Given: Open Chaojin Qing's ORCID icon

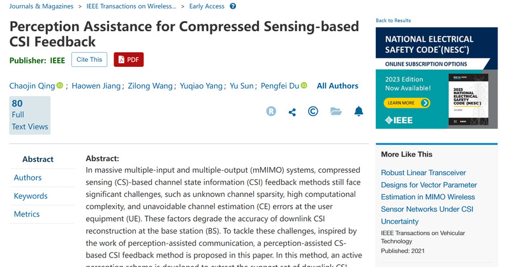Looking at the screenshot, I should 61,86.
